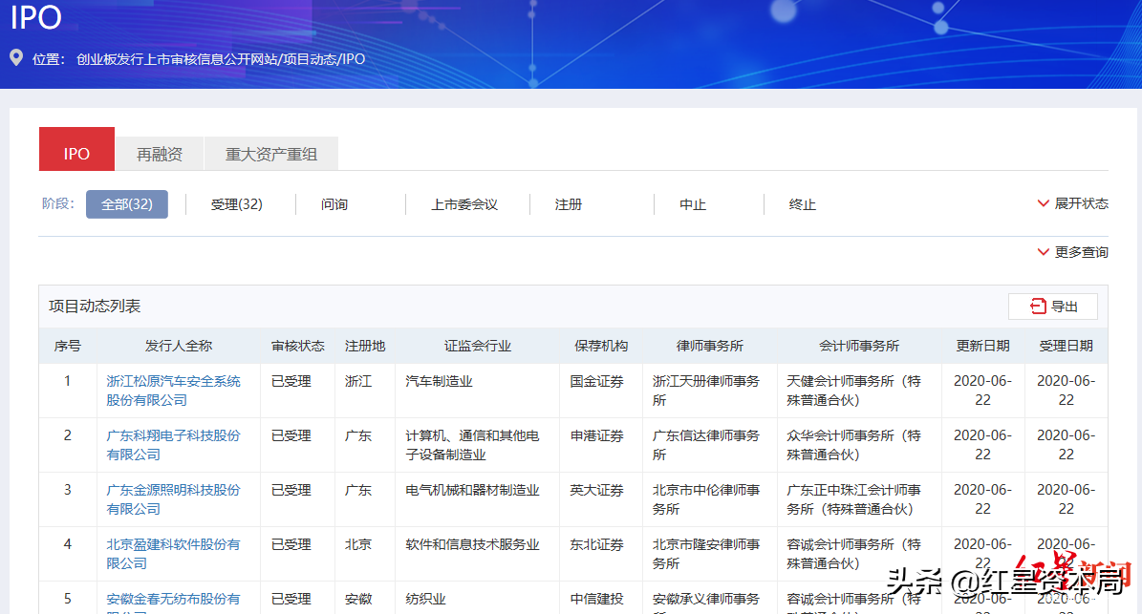Filter by 受理(32) stage

tap(237, 204)
